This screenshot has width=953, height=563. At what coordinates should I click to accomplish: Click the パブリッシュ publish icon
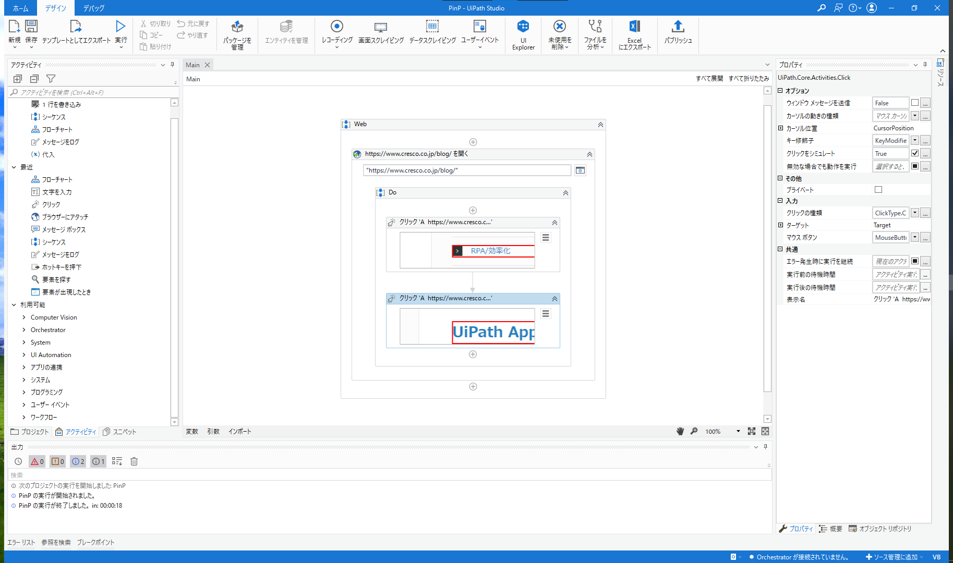(x=678, y=26)
